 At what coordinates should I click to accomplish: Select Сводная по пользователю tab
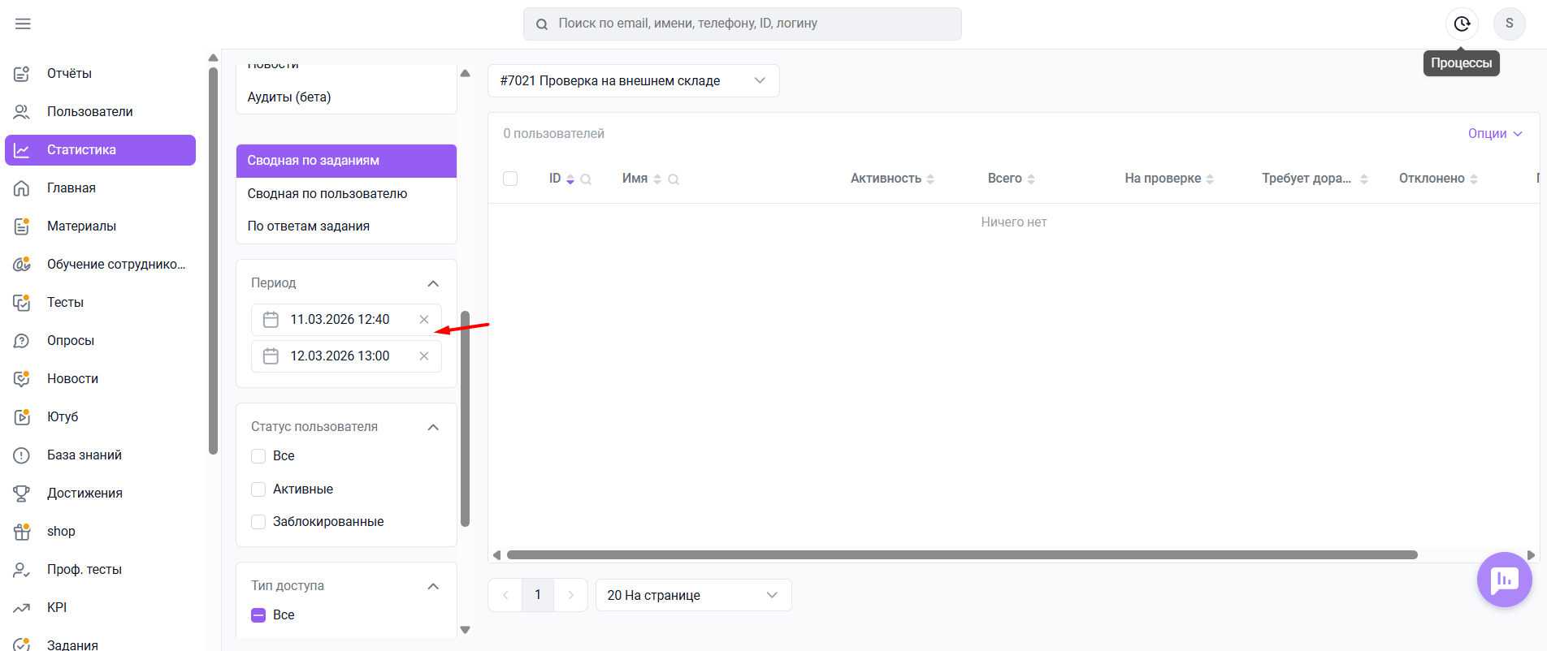coord(327,194)
